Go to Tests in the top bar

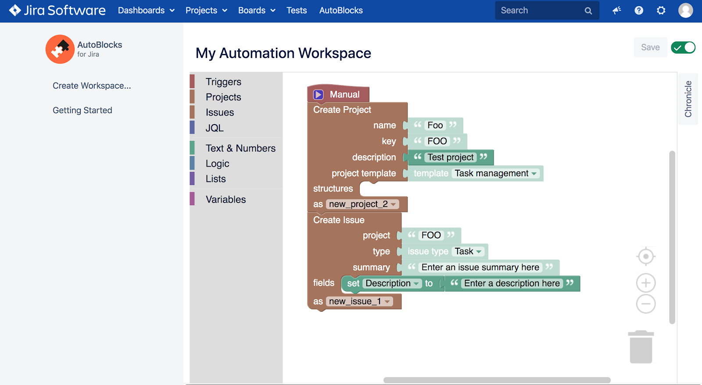[x=297, y=11]
